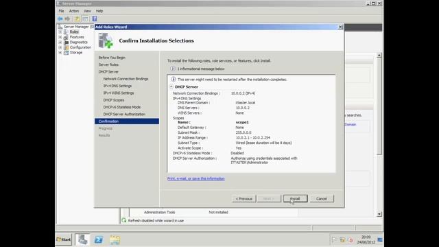Select Diagnostics in Server Manager tree
The height and width of the screenshot is (247, 439).
pos(79,43)
